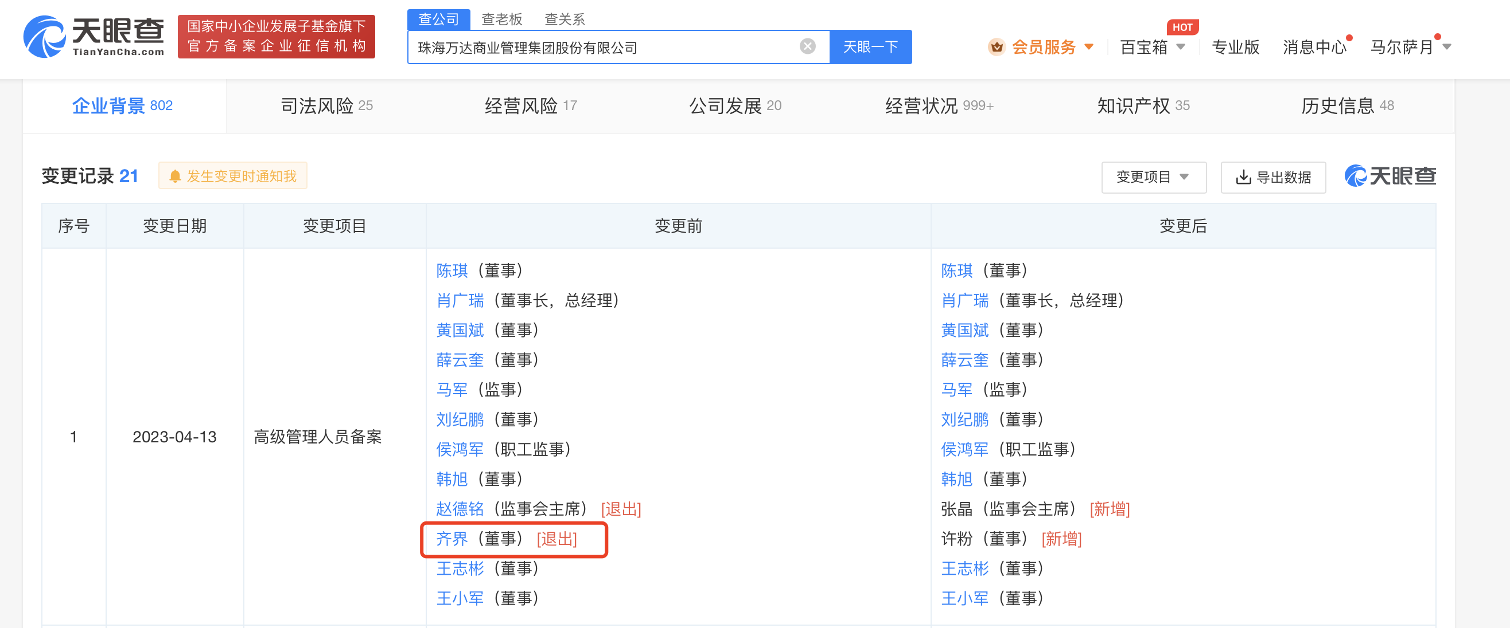
Task: Click the 百宝箱 header link
Action: click(x=1143, y=47)
